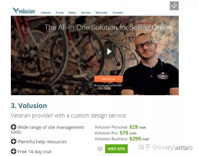Go to the Gallery nav link
The height and width of the screenshot is (156, 198).
click(72, 12)
